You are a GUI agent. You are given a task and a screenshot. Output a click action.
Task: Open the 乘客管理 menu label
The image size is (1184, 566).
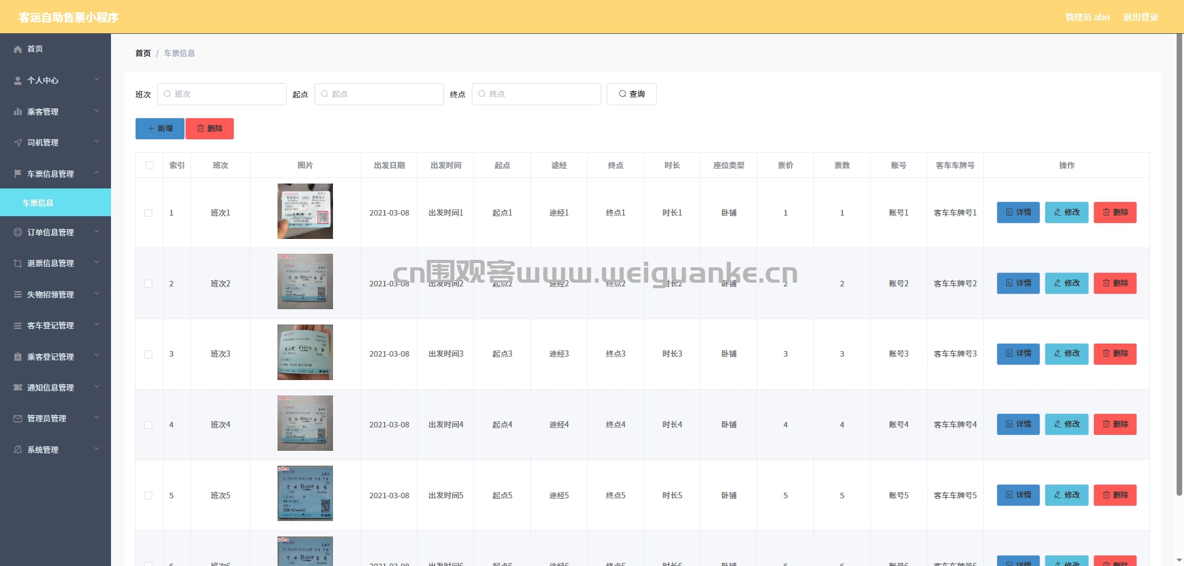point(43,111)
